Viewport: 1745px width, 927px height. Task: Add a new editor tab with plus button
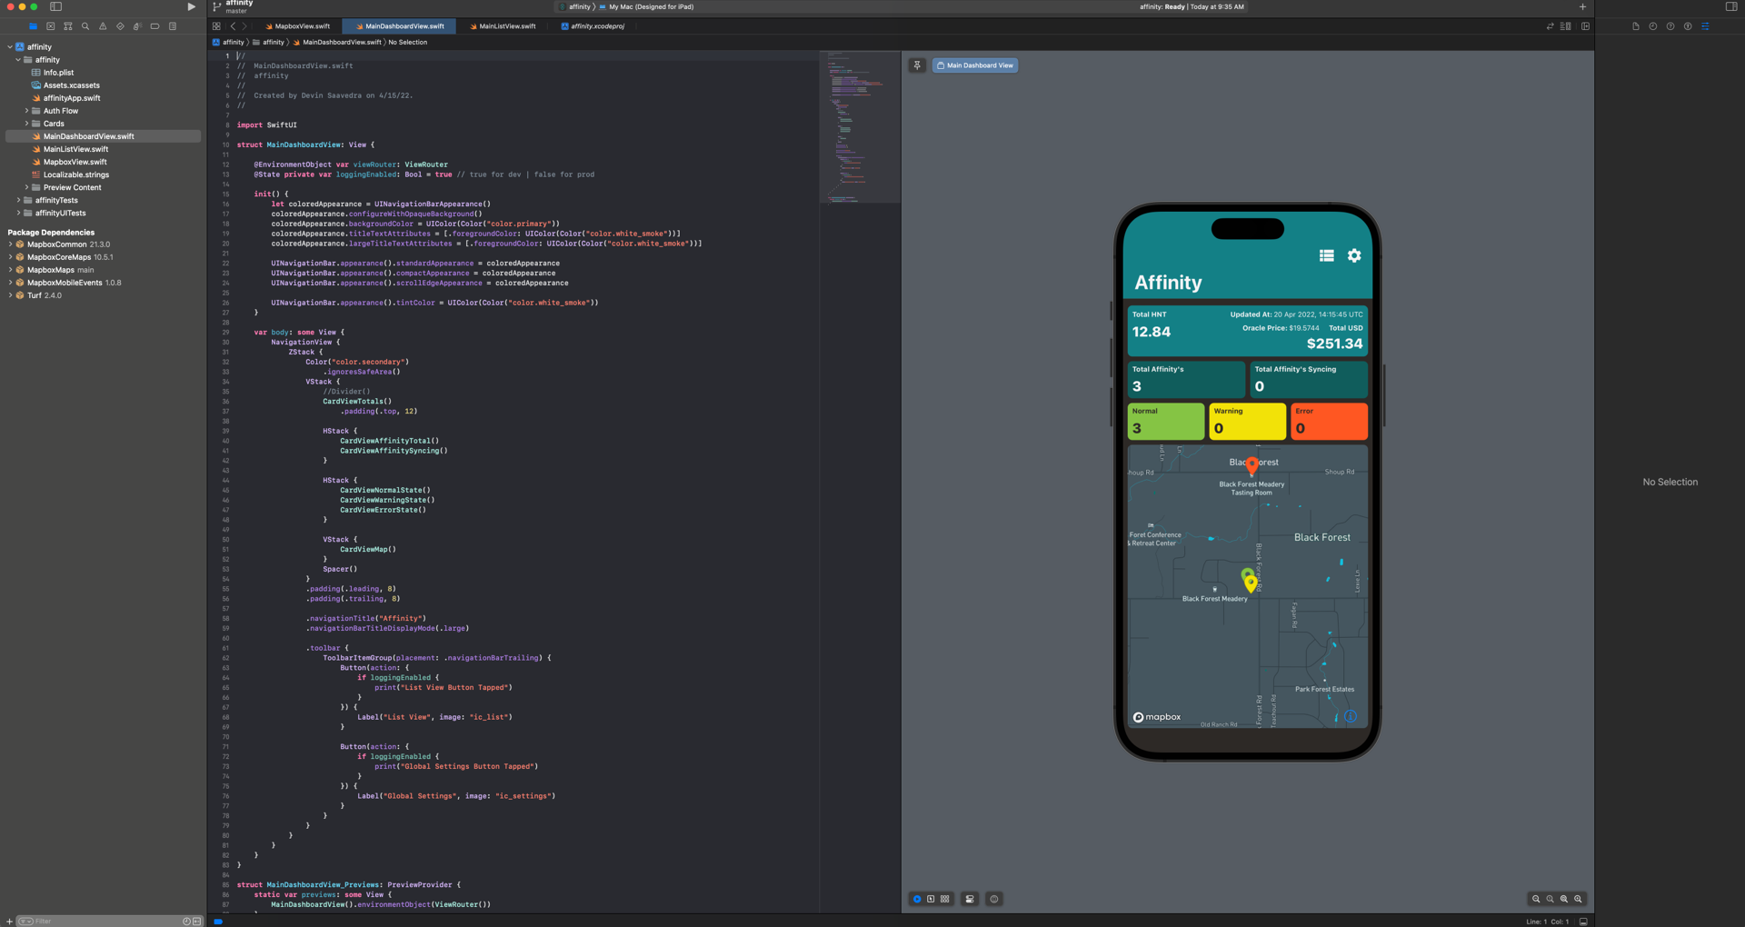[1582, 6]
